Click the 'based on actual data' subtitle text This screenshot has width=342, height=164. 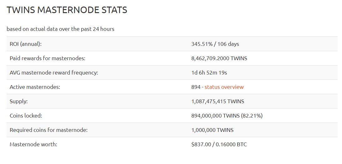pyautogui.click(x=60, y=29)
